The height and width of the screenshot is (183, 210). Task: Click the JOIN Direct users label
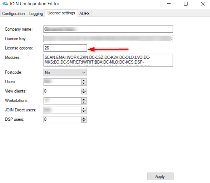tap(21, 110)
